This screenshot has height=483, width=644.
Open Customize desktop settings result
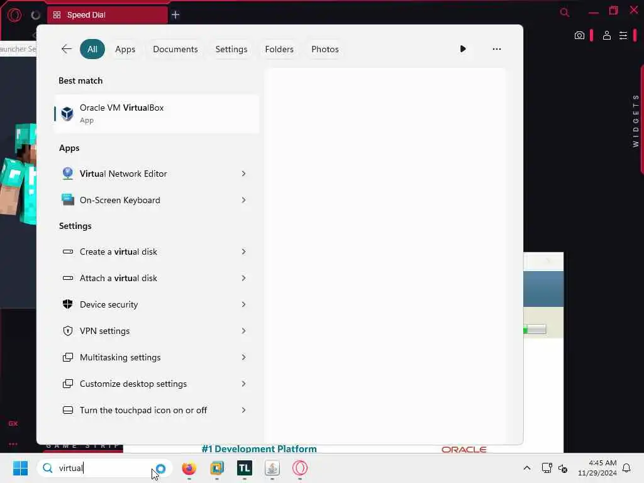(x=157, y=384)
